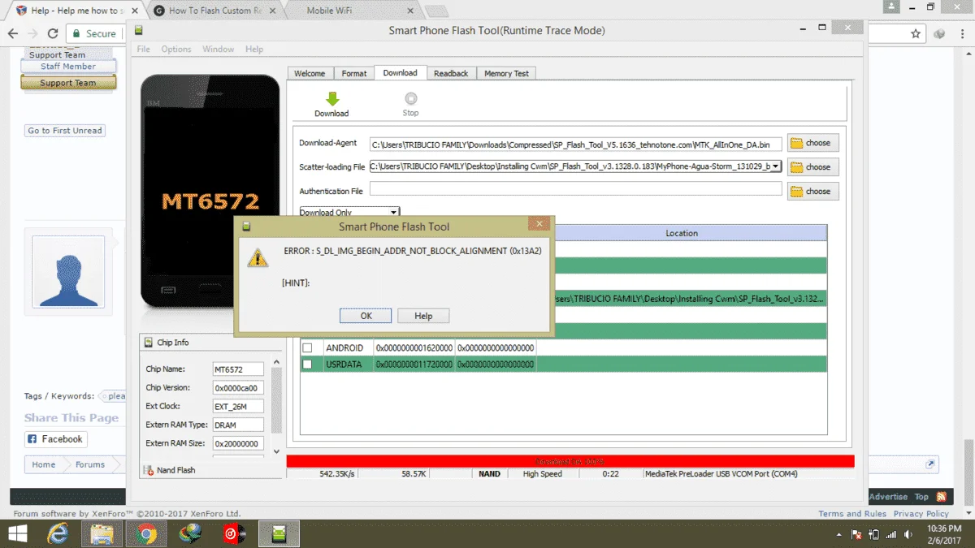The height and width of the screenshot is (548, 975).
Task: Open the Download Only mode dropdown
Action: click(349, 213)
